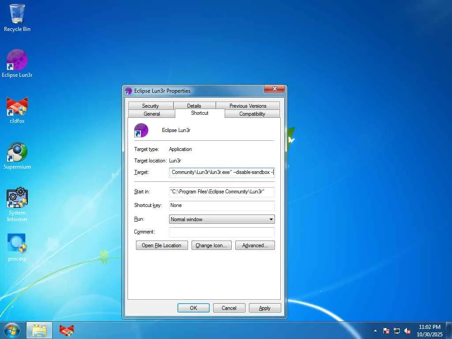452x339 pixels.
Task: Close the Eclipse Lun3r Properties dialog
Action: pyautogui.click(x=275, y=89)
